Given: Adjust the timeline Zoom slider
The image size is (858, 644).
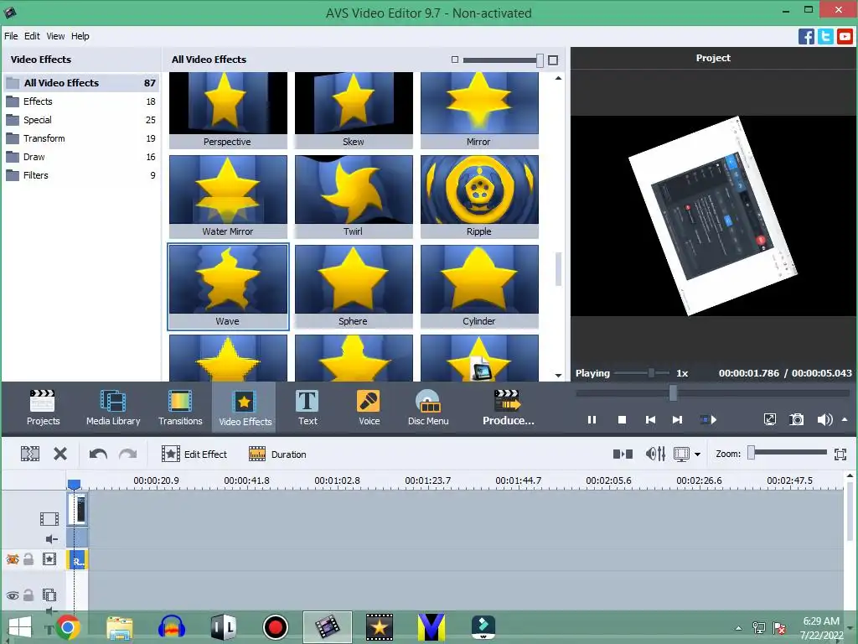Looking at the screenshot, I should (787, 452).
